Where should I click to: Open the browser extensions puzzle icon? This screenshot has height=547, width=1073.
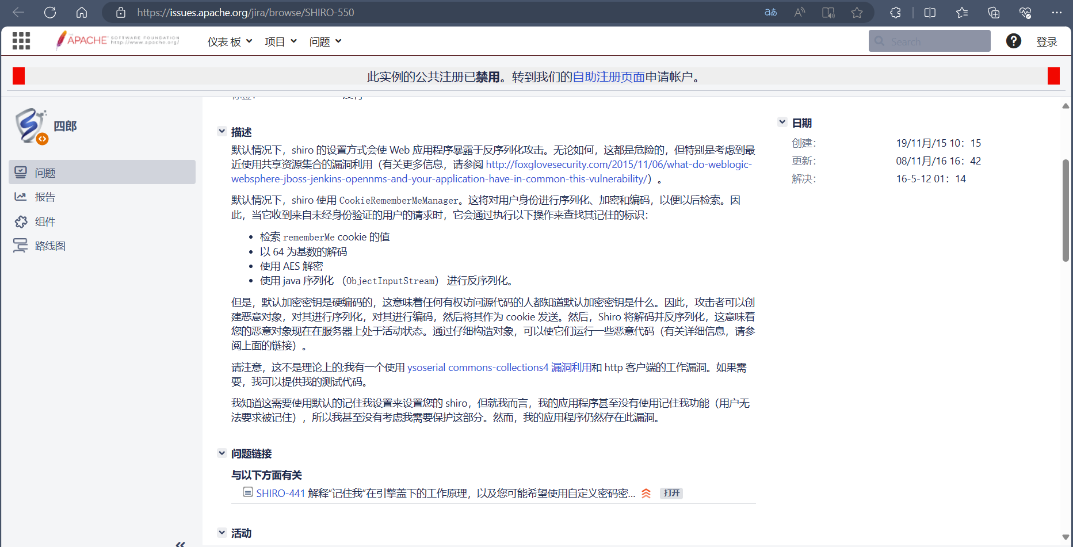click(895, 13)
